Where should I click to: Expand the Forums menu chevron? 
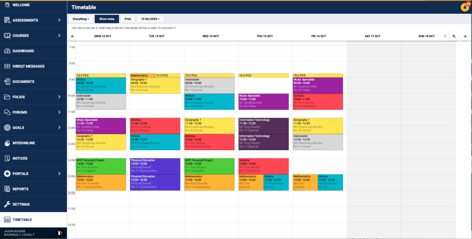59,112
